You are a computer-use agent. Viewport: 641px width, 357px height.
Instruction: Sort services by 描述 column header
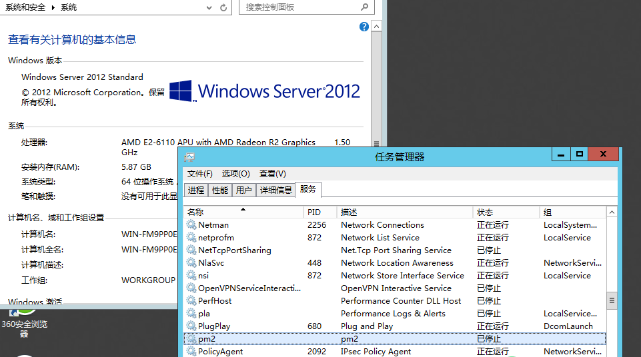(405, 212)
